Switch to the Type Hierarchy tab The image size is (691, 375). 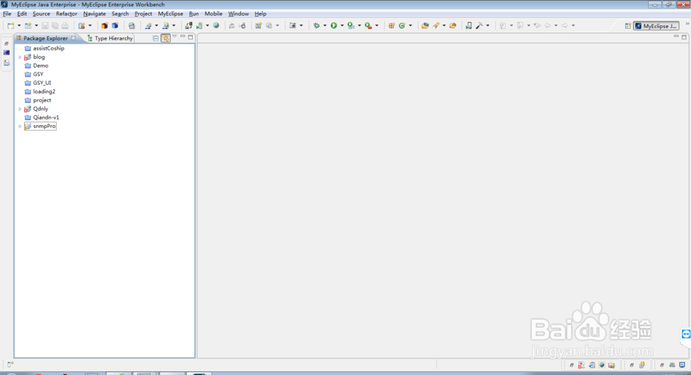110,39
